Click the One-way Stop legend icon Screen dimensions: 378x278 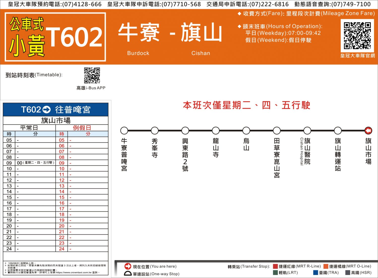click(128, 274)
